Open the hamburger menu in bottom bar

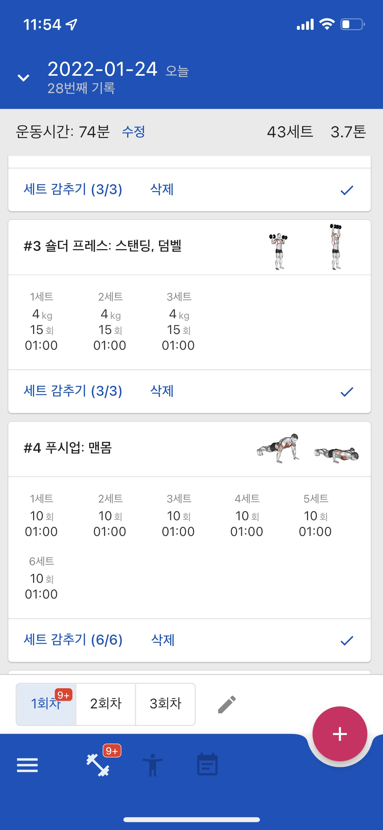pyautogui.click(x=27, y=765)
